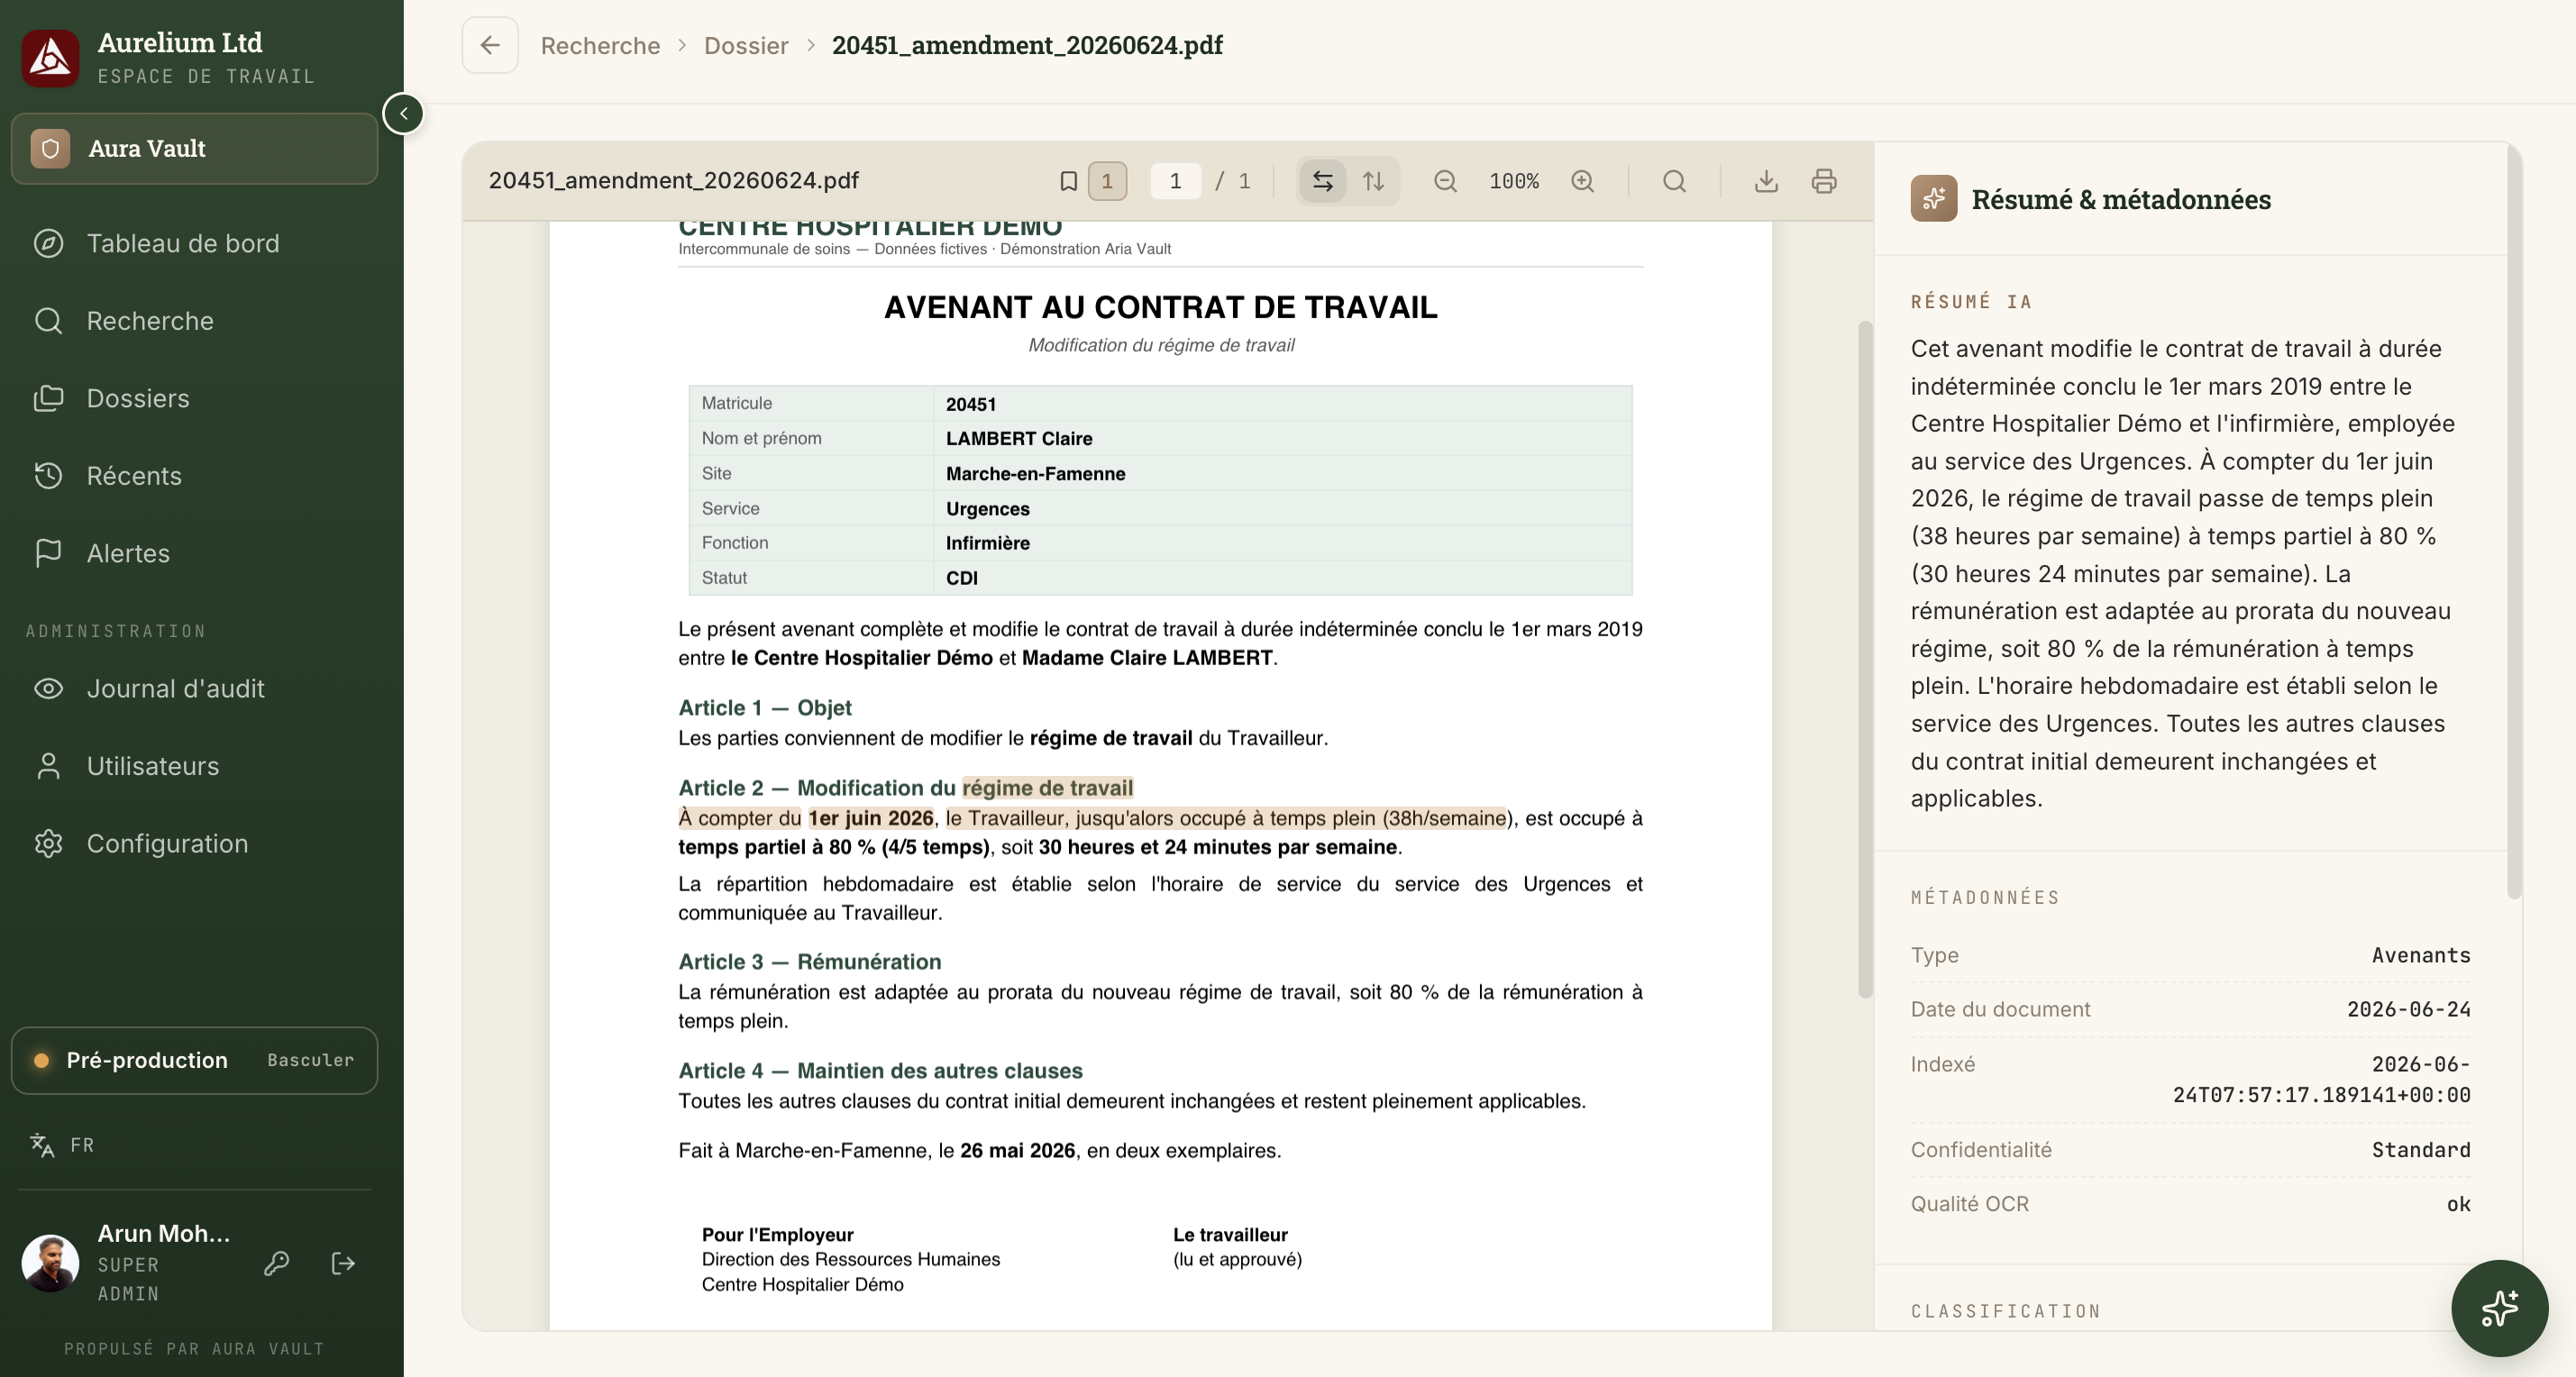Click the Article 4 heading in the PDF
Screen dimensions: 2576x1377
coord(880,1070)
